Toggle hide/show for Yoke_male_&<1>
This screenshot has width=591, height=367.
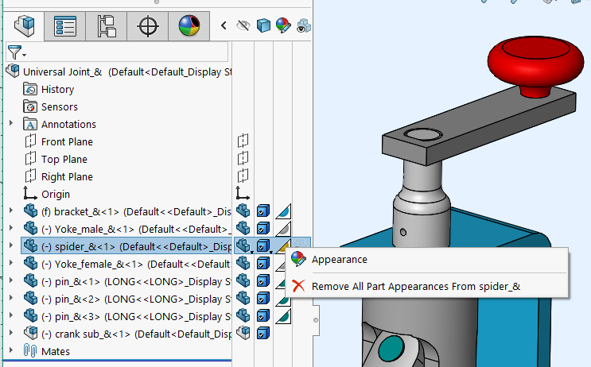(243, 228)
